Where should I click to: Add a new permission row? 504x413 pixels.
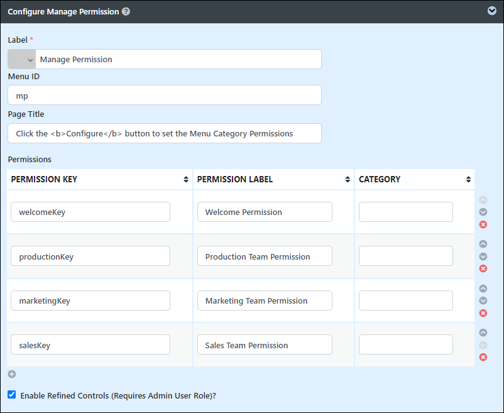pos(12,374)
